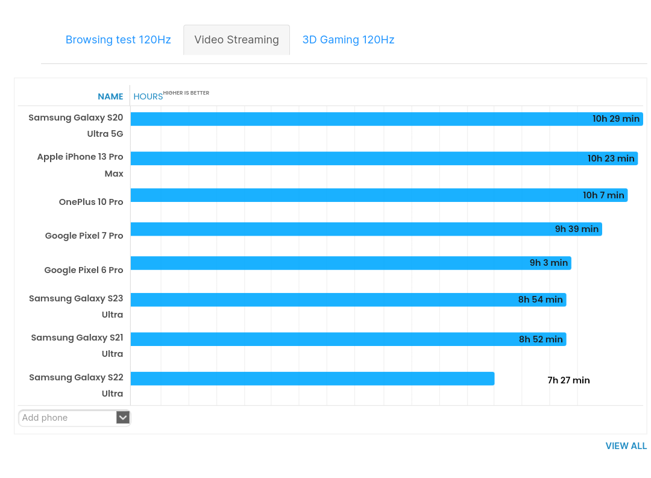Open the Browsing test 120Hz tab
Viewport: 651px width, 478px height.
tap(118, 40)
